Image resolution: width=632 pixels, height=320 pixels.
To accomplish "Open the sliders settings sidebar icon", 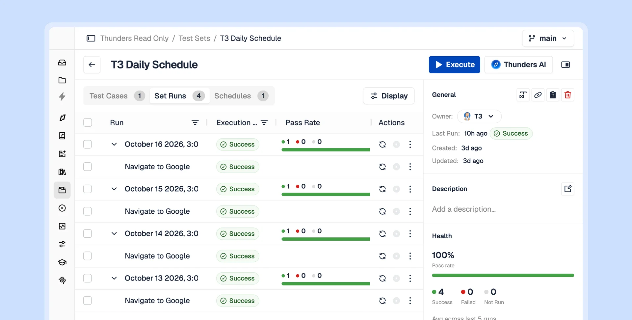I will coord(62,244).
